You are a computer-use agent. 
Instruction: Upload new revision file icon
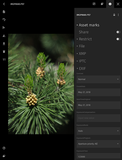pyautogui.click(x=4, y=12)
